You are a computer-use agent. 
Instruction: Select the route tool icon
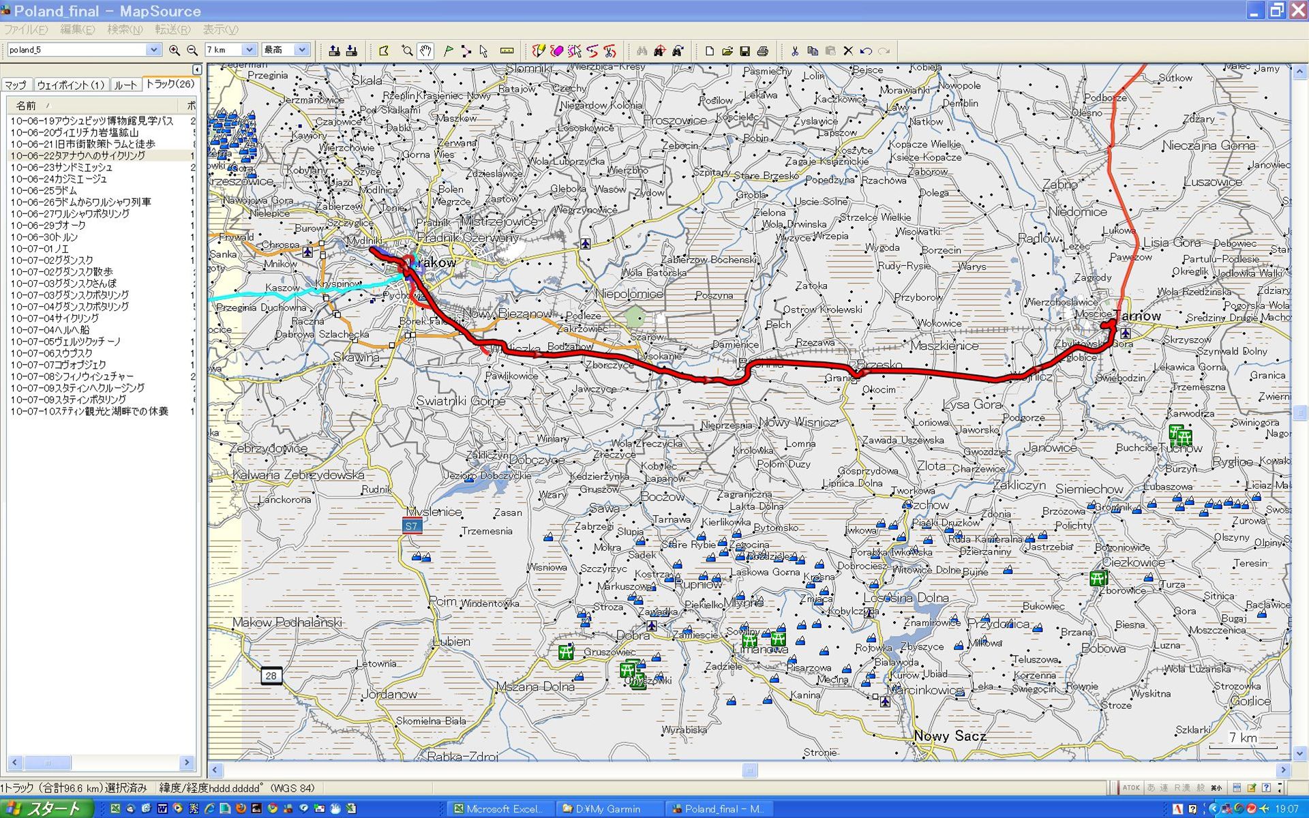tap(466, 50)
